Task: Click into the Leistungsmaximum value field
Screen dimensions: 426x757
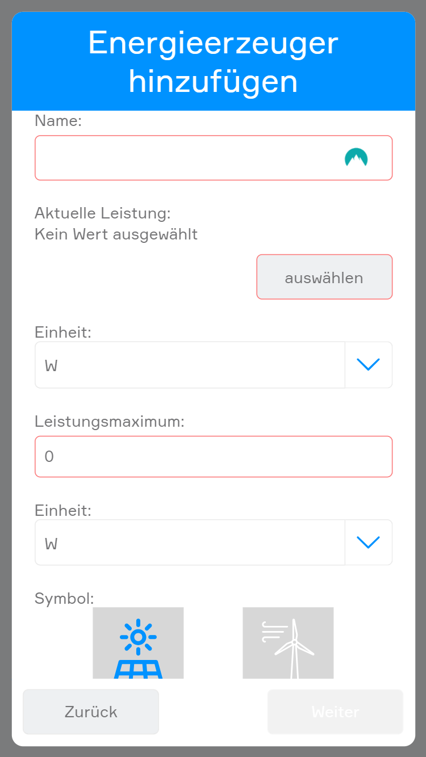Action: point(214,456)
